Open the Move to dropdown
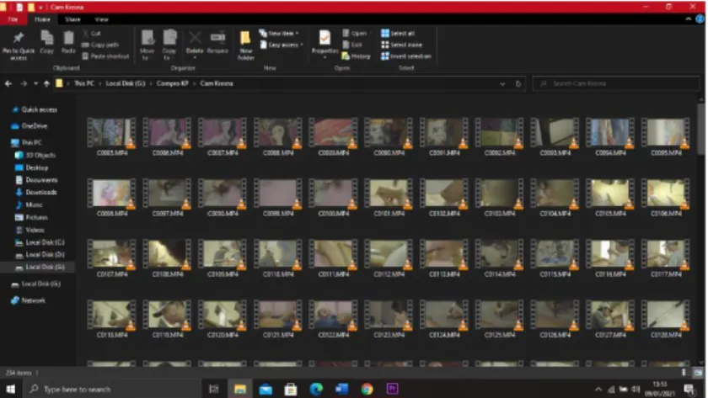This screenshot has width=708, height=398. [147, 45]
